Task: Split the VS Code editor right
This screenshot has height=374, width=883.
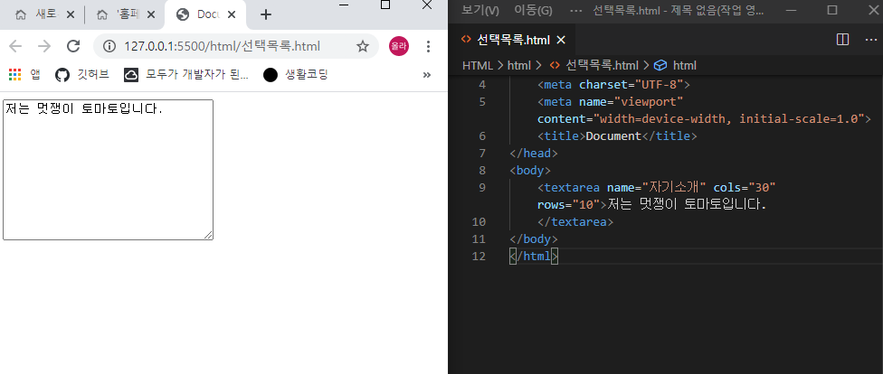Action: [842, 40]
